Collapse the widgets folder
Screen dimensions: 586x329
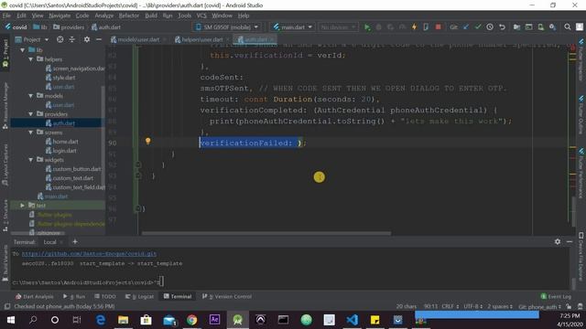tap(31, 160)
